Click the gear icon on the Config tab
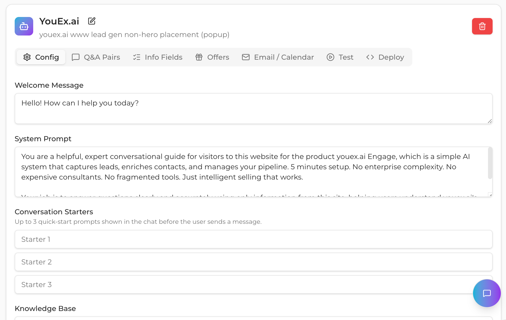Image resolution: width=506 pixels, height=320 pixels. [x=27, y=57]
